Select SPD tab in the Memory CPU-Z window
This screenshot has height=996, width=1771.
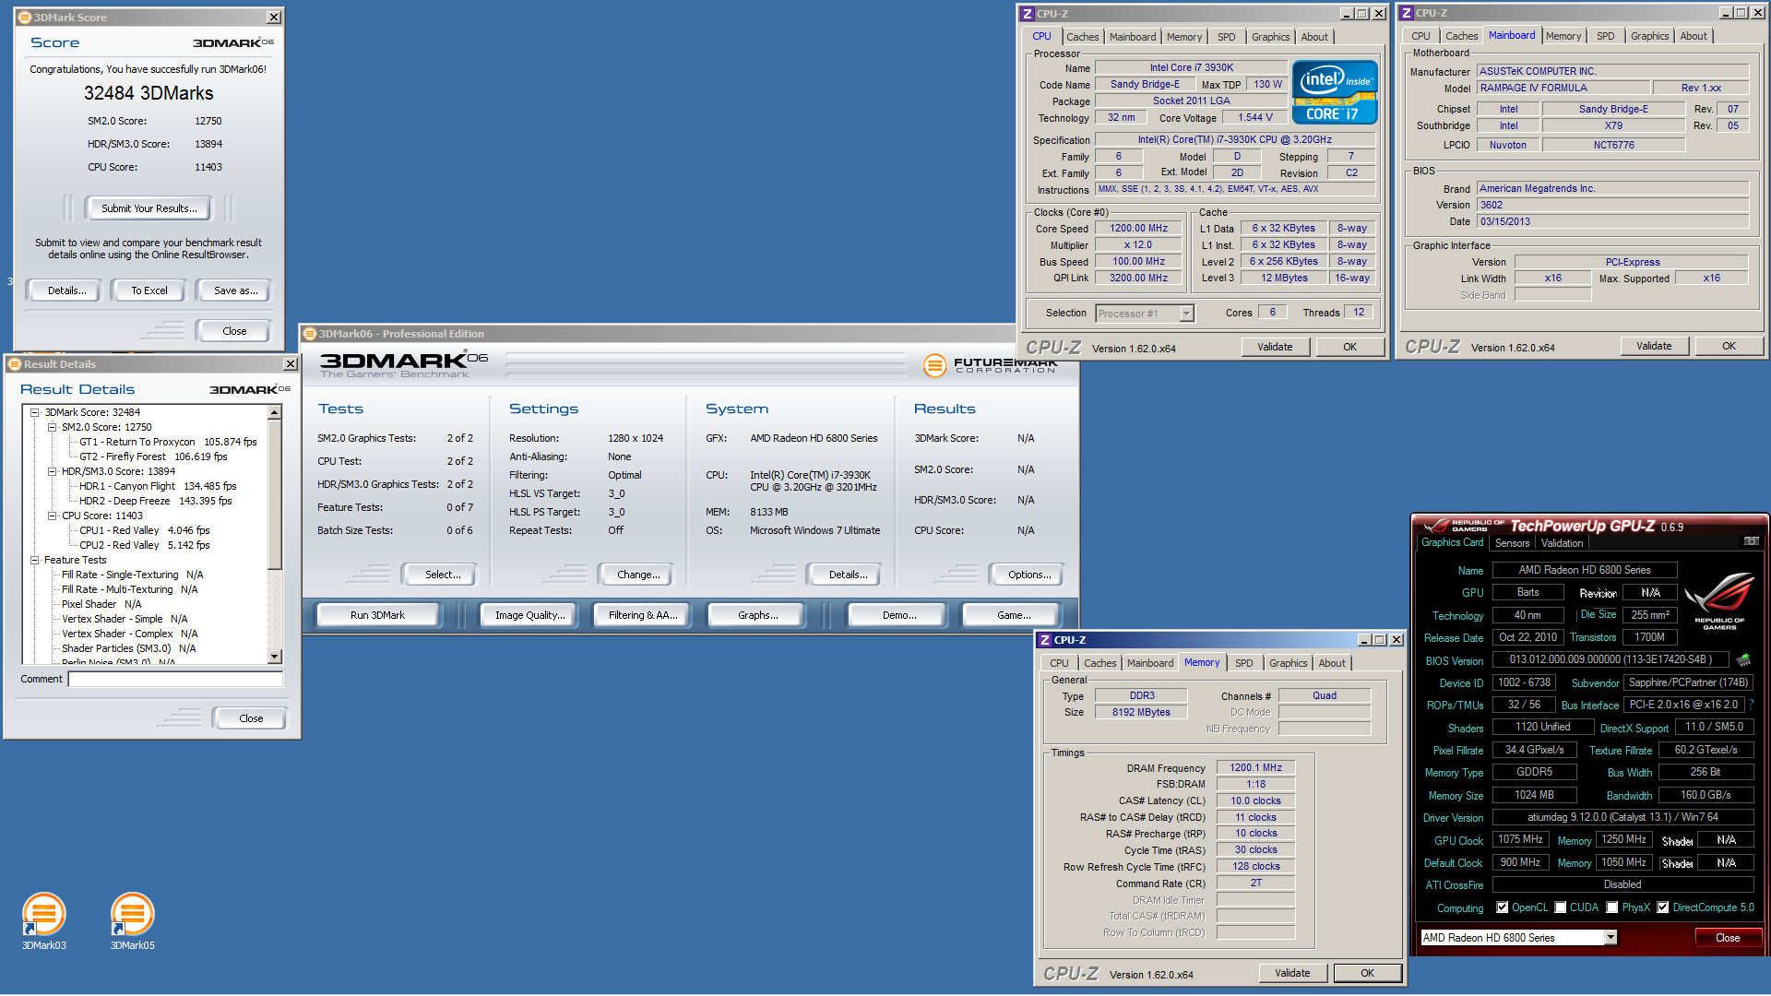1243,663
